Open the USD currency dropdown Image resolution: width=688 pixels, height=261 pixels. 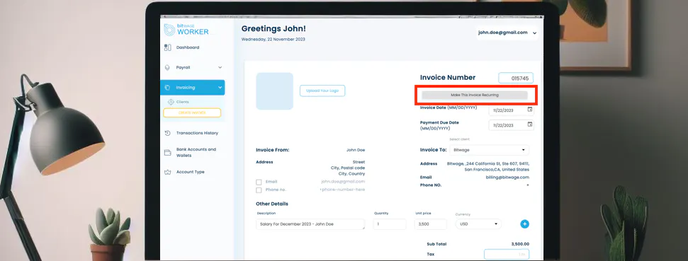[478, 224]
